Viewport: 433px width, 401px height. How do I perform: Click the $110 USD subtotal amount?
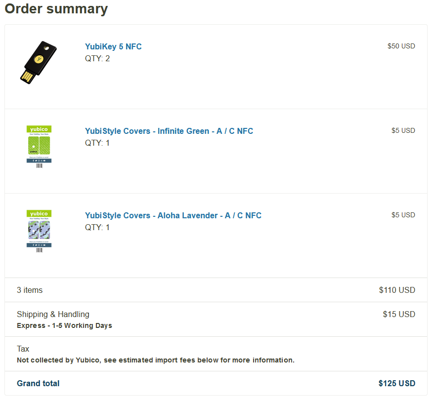click(x=397, y=290)
